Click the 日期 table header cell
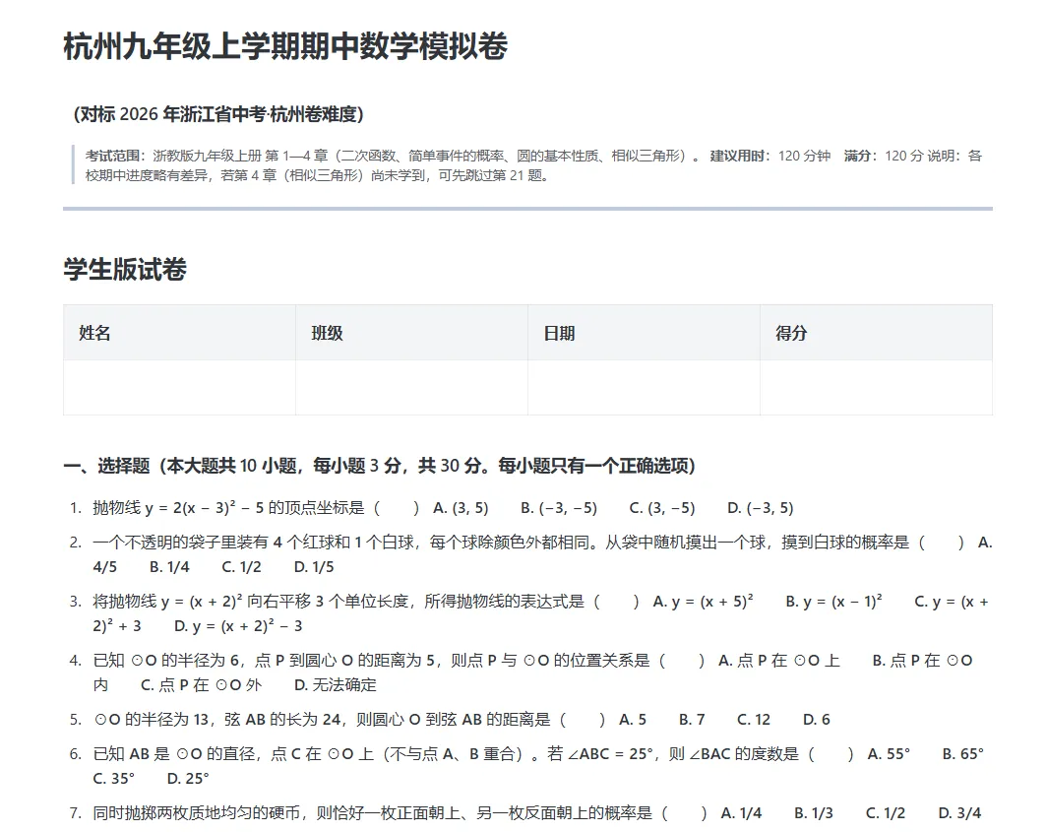 point(644,333)
